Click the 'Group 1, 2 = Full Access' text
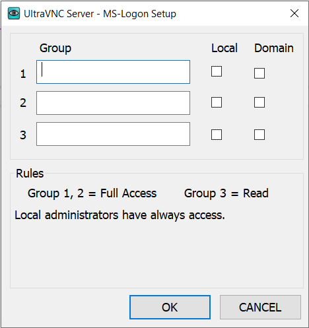This screenshot has height=328, width=309. (x=92, y=193)
